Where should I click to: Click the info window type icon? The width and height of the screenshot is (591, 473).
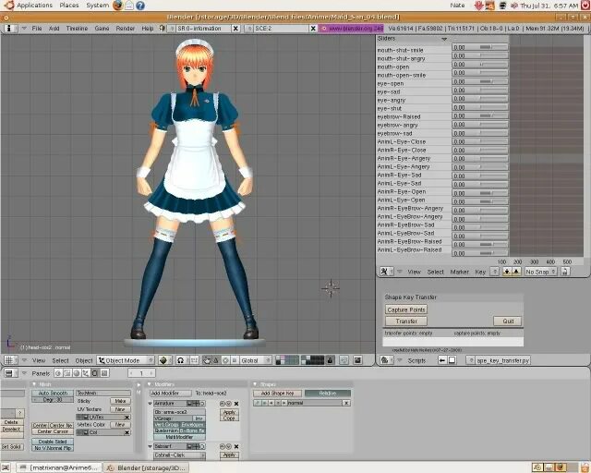coord(9,29)
